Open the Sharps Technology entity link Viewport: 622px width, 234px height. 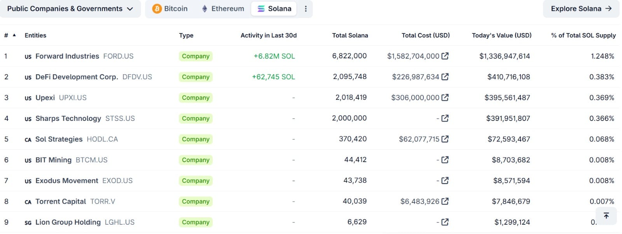[x=68, y=118]
